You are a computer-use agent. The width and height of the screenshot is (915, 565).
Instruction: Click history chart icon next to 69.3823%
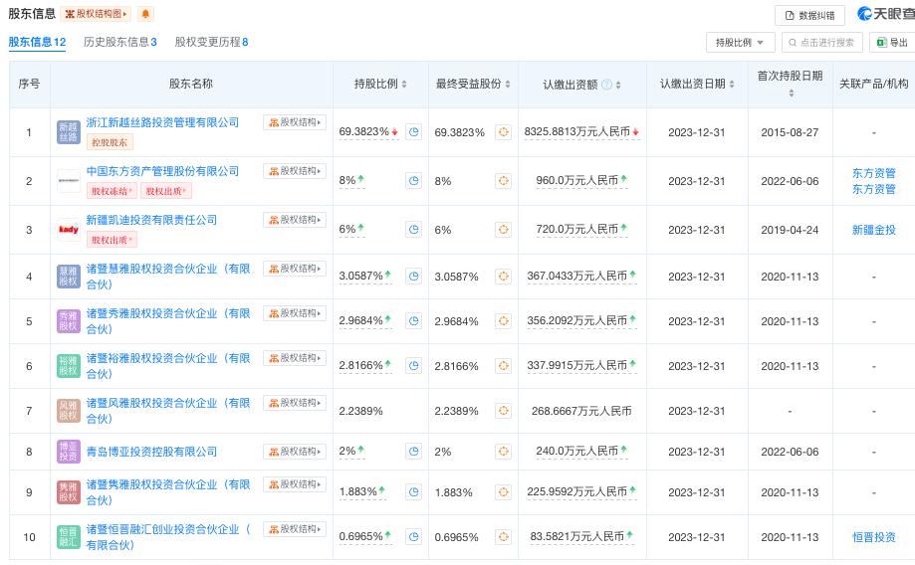[x=414, y=132]
